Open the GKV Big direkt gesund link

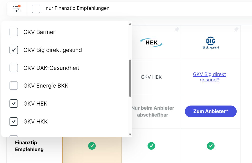(x=209, y=77)
